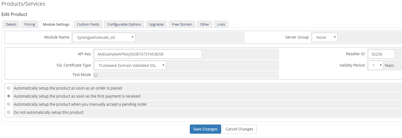This screenshot has height=138, width=402.
Task: Select the Upgrades tab
Action: 156,24
